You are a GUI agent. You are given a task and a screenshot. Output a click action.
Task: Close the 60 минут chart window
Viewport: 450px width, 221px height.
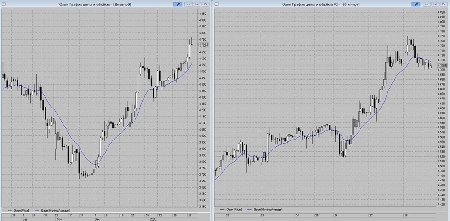[x=444, y=4]
